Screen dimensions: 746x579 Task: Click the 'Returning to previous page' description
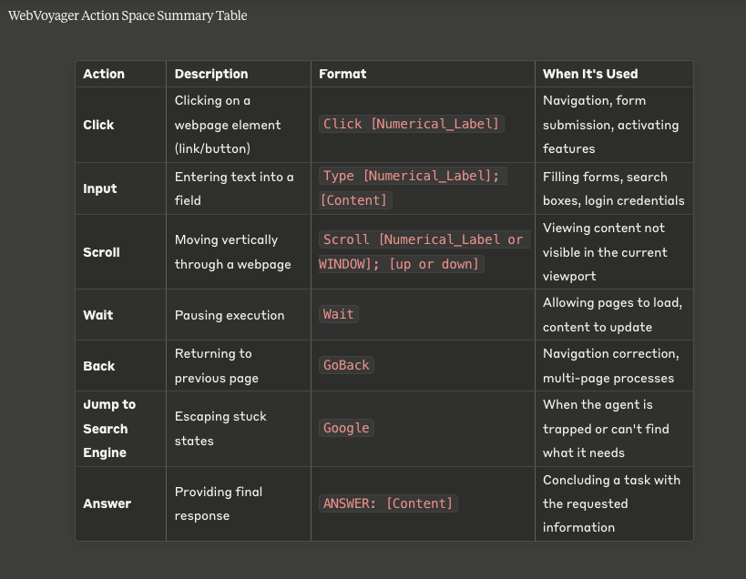(x=217, y=365)
